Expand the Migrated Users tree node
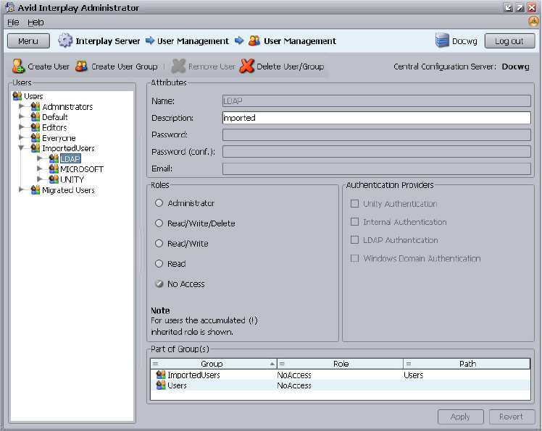Screen dimensions: 542x431 tap(22, 189)
